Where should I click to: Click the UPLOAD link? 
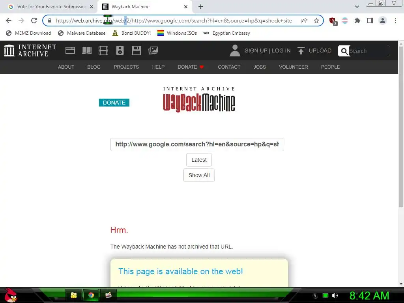pos(320,50)
